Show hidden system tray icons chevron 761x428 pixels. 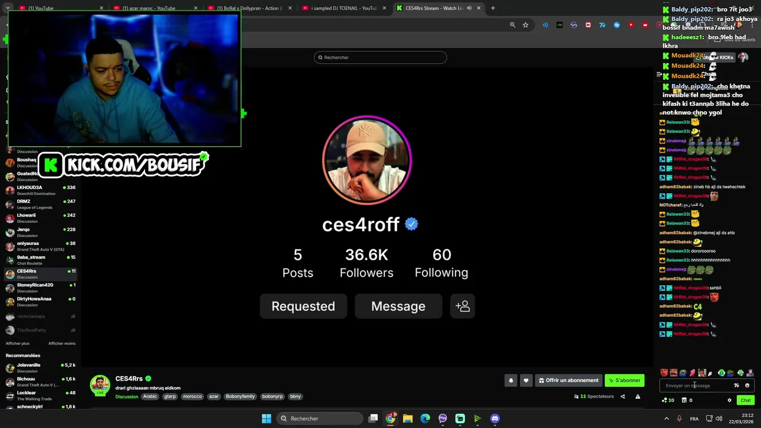tap(666, 418)
